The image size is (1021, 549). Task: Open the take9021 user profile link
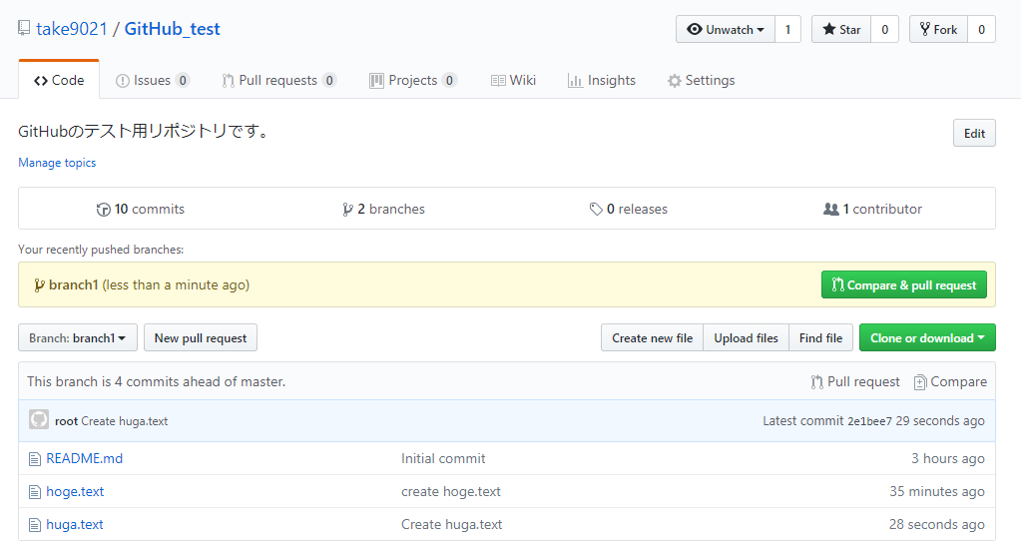click(72, 29)
